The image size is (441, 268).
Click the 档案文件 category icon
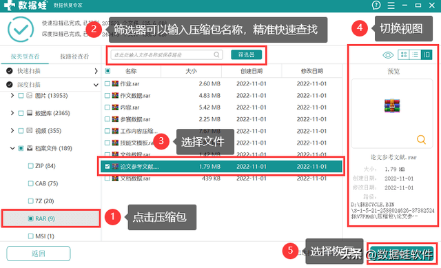tap(29, 148)
